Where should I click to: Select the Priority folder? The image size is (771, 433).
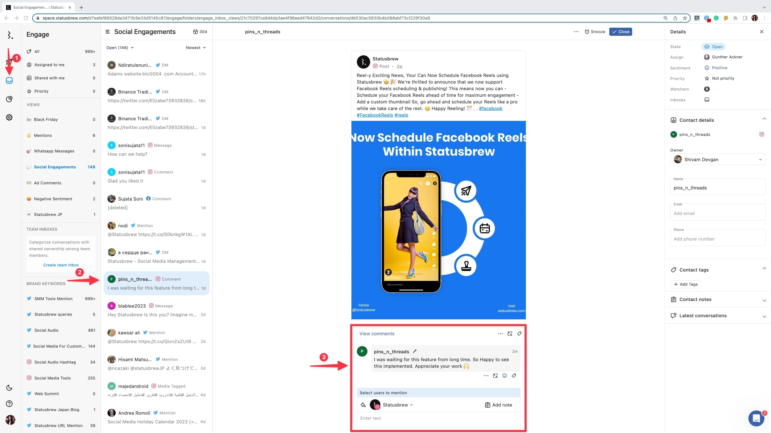coord(61,91)
